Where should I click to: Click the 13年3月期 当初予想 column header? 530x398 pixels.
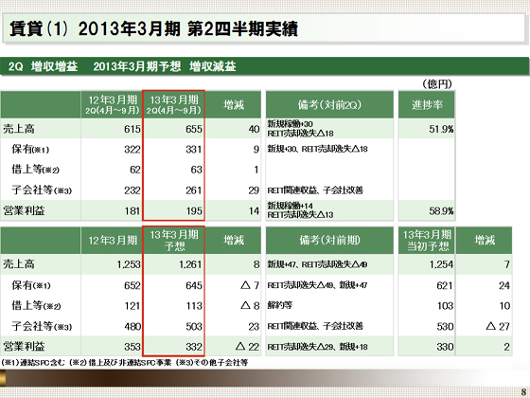[427, 241]
